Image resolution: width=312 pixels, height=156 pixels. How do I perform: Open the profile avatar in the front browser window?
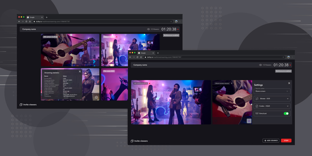click(x=288, y=57)
